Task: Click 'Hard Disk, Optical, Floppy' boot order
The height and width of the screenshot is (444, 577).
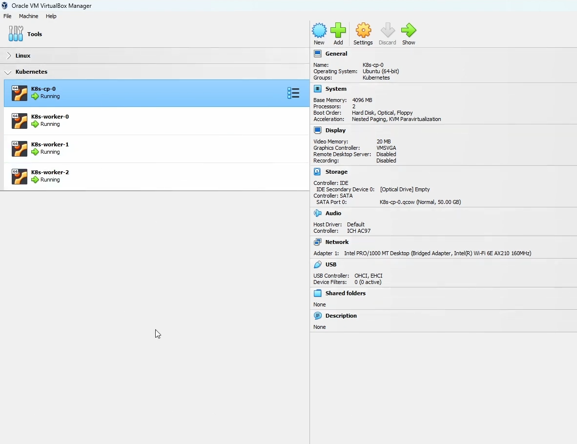Action: coord(382,113)
